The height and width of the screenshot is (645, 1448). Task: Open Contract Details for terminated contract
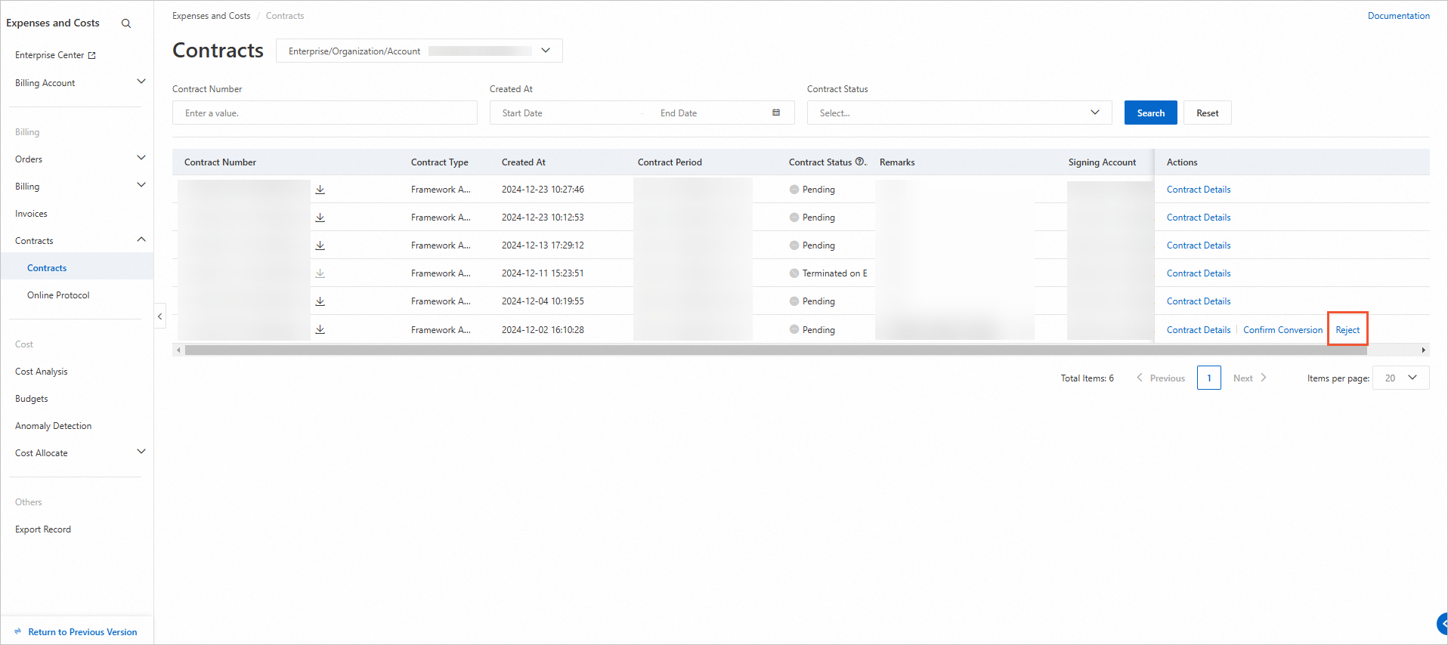coord(1199,273)
